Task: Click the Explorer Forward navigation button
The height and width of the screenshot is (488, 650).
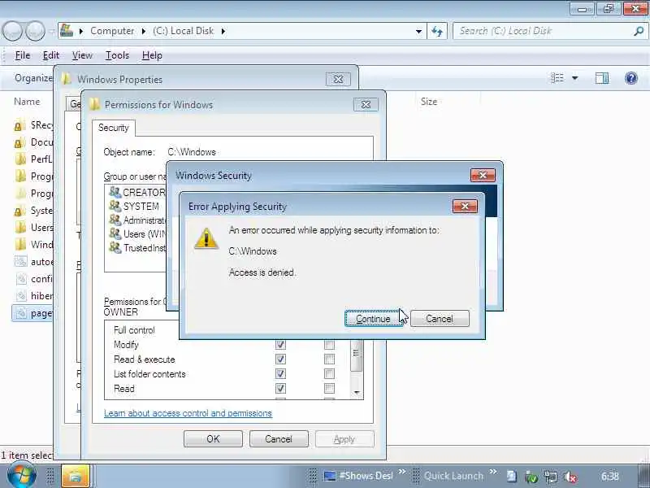Action: (35, 31)
